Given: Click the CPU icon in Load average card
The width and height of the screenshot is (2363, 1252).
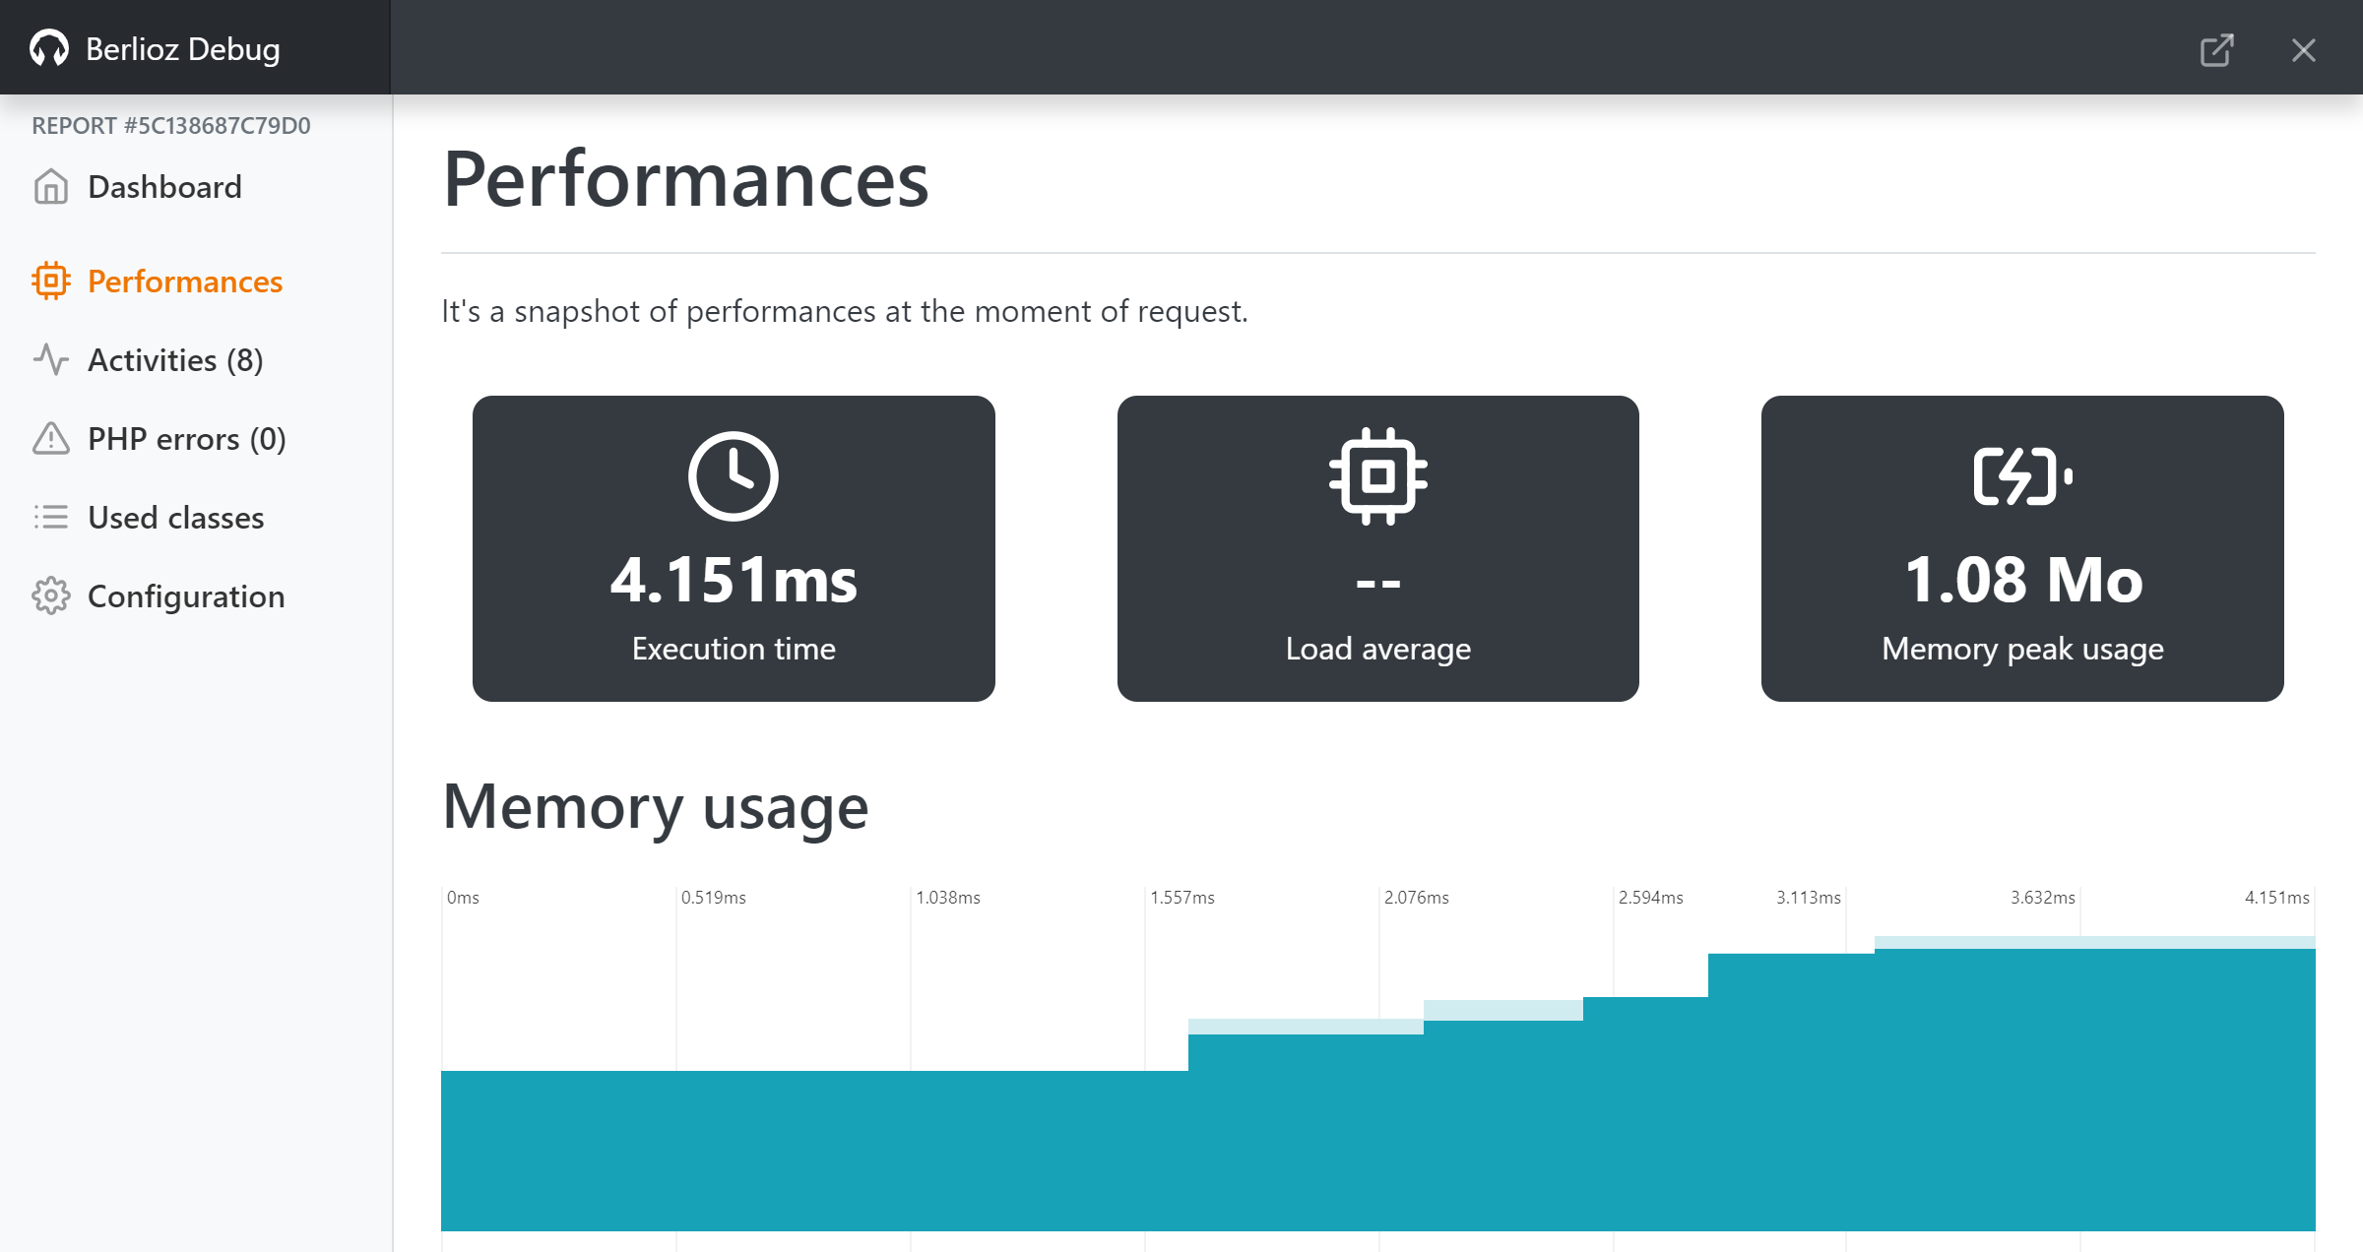Looking at the screenshot, I should click(x=1377, y=476).
